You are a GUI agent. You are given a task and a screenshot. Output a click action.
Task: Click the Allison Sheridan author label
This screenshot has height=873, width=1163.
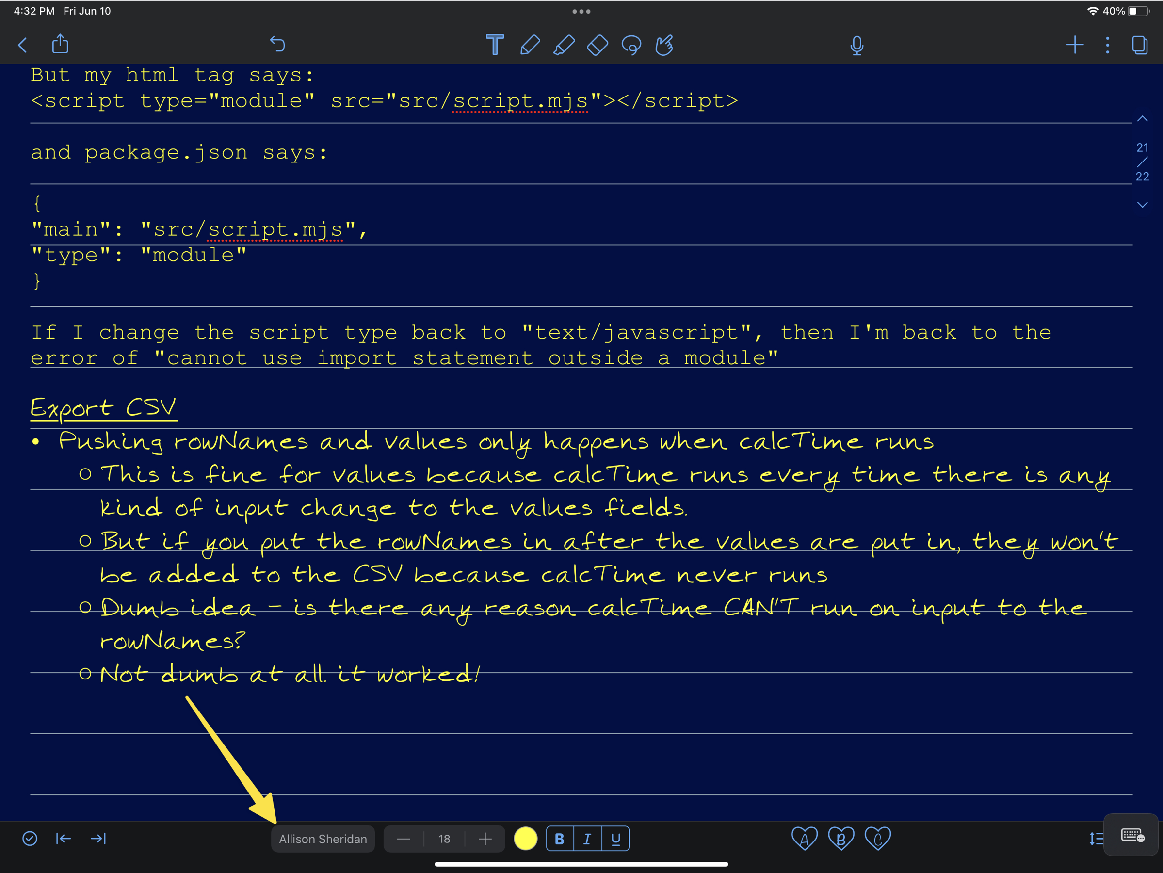(x=322, y=838)
